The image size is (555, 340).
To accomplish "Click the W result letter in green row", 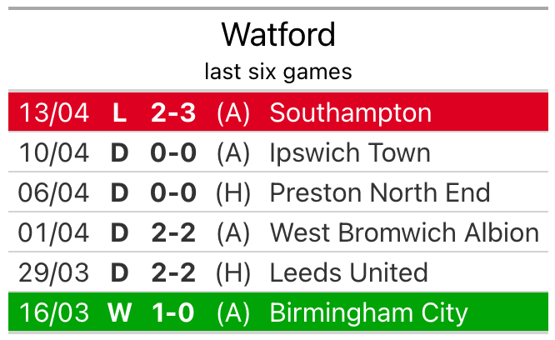I will click(120, 312).
